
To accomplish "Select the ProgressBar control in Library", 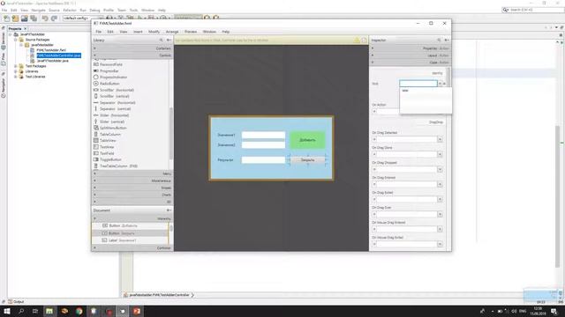I will (109, 70).
